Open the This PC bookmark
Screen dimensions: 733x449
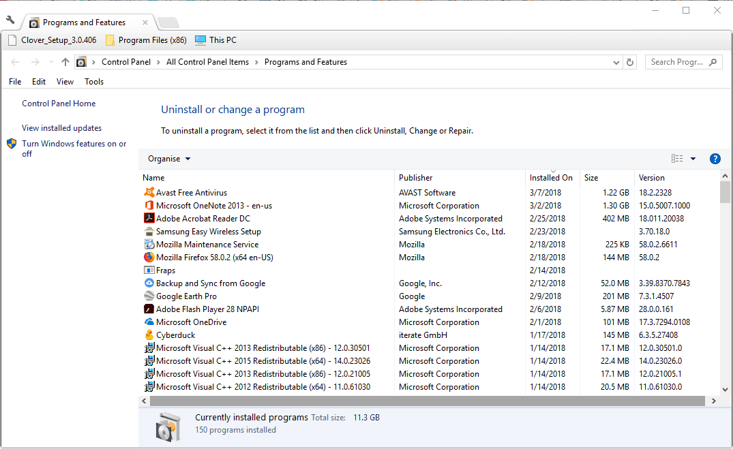coord(215,40)
